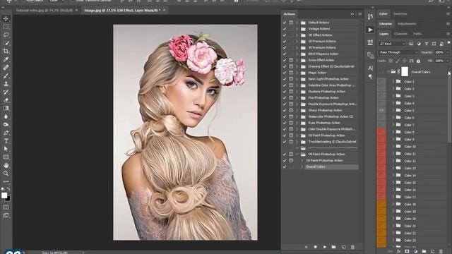Open the Actions panel play dock icon
Viewport: 452px width, 254px height.
[x=370, y=30]
